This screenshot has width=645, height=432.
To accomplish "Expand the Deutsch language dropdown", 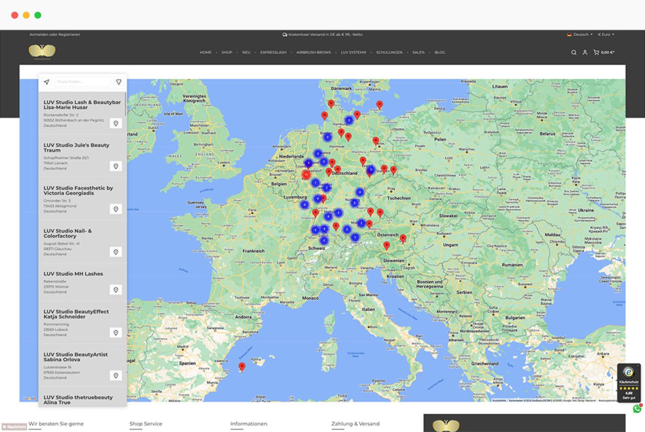I will click(x=580, y=34).
